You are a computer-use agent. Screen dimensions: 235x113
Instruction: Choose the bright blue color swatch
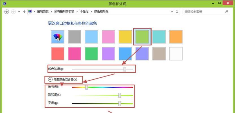click(x=125, y=54)
